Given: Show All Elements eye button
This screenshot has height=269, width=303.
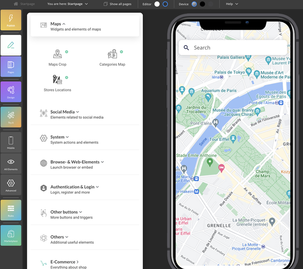Looking at the screenshot, I should pyautogui.click(x=11, y=163).
